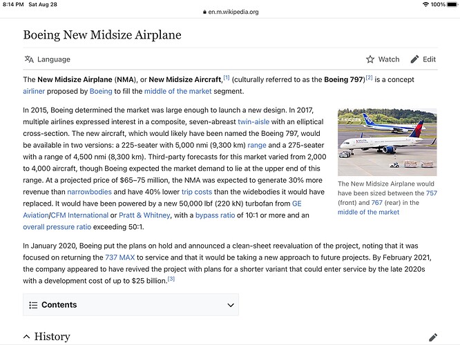Tap the en.m.wikipedia.org address bar

pos(231,12)
